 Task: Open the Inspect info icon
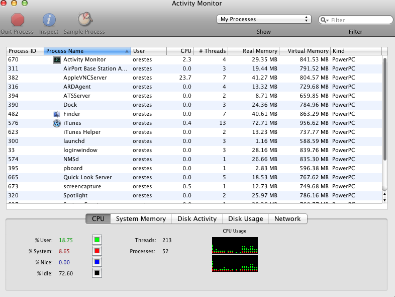click(49, 20)
